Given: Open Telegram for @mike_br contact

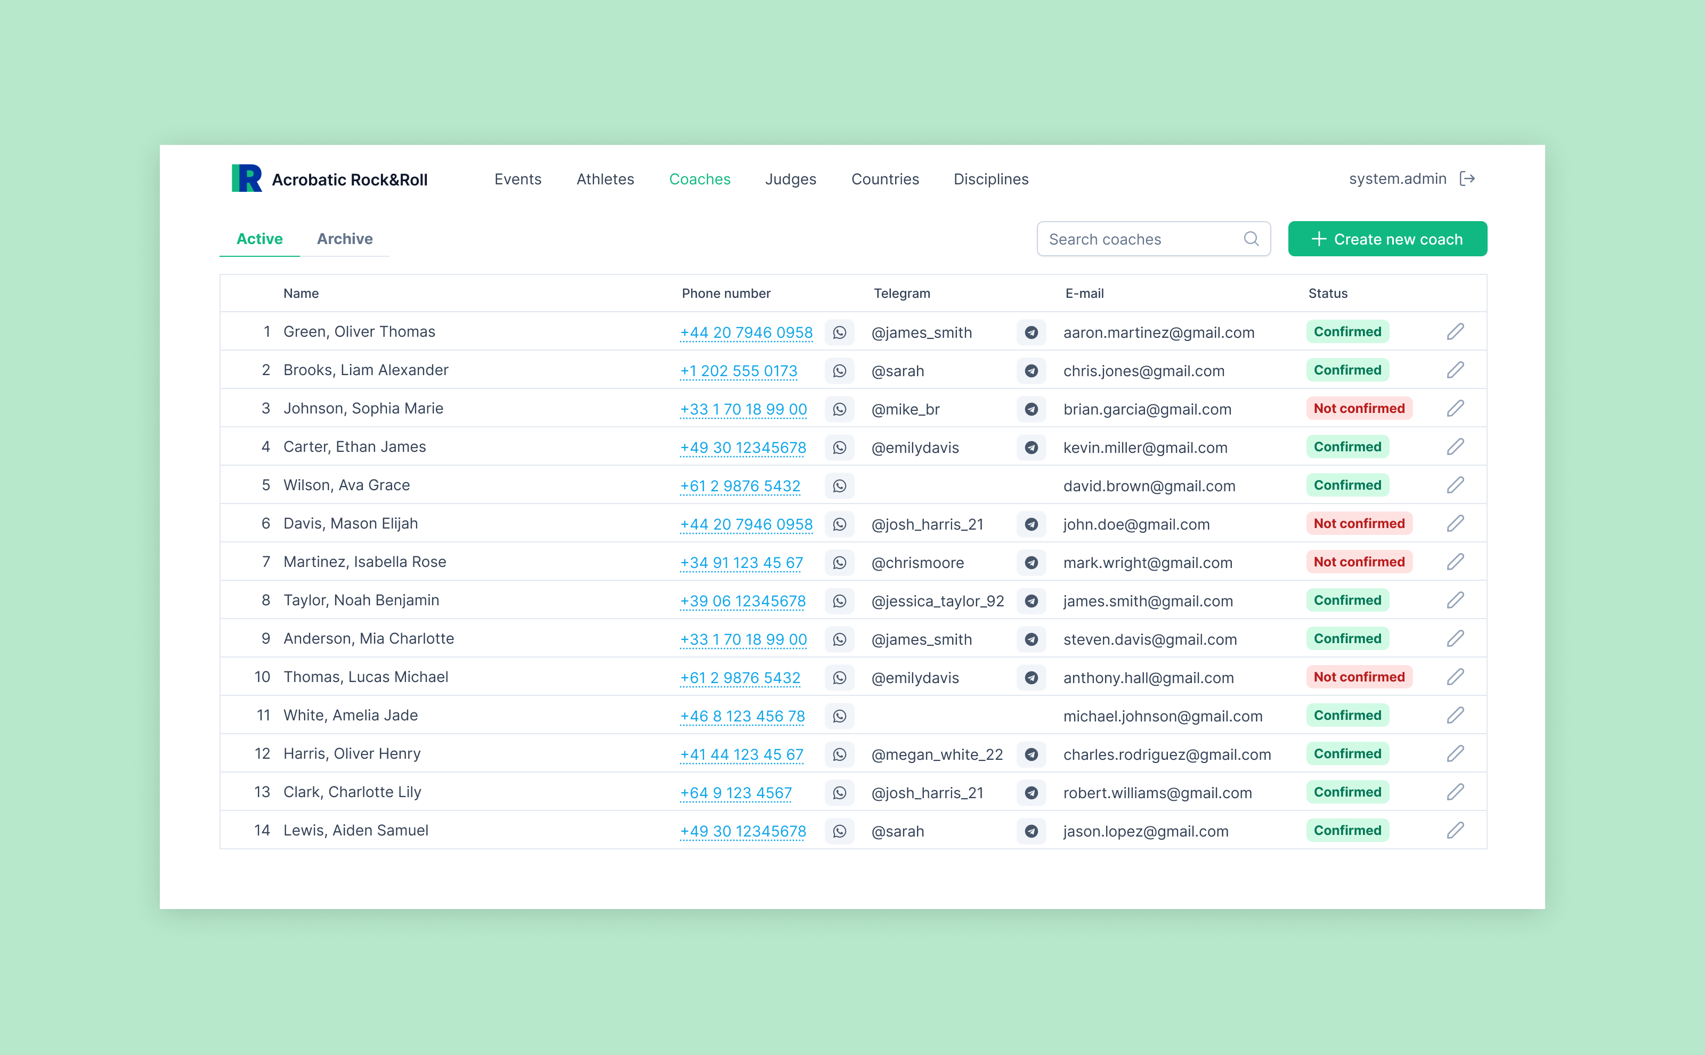Looking at the screenshot, I should 1031,409.
